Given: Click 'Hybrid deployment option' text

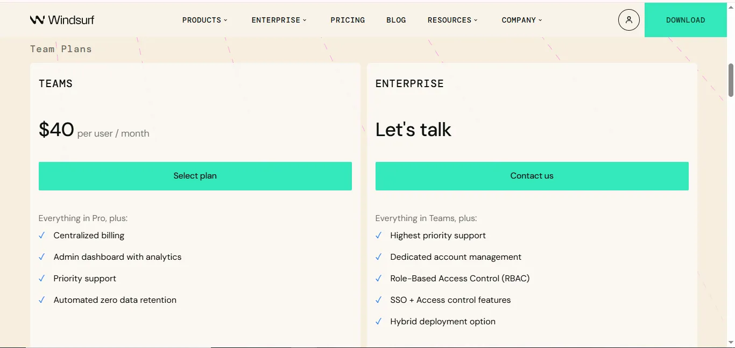Looking at the screenshot, I should [x=443, y=322].
